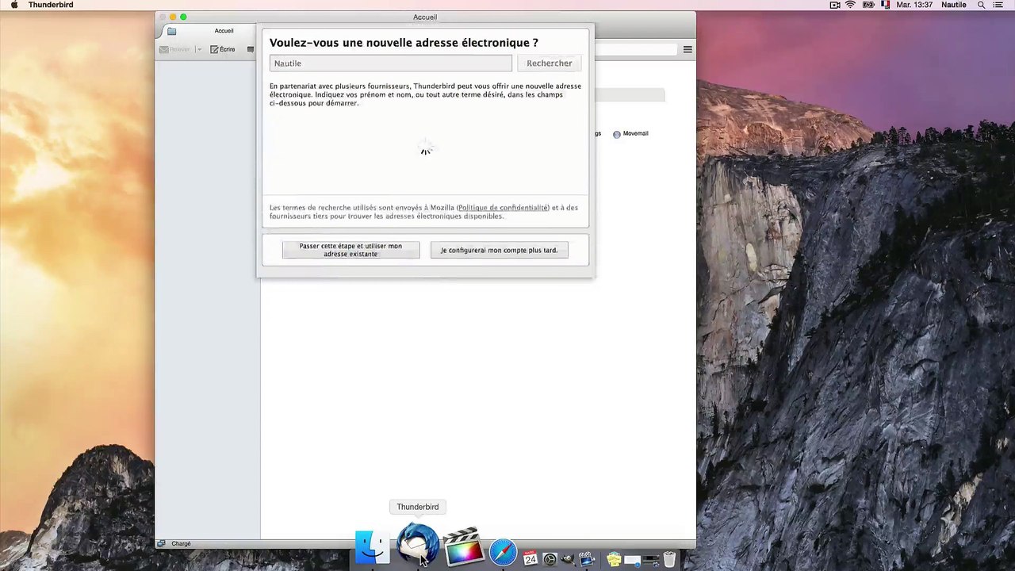This screenshot has height=571, width=1015.
Task: Open the Thunderbird application menu
Action: tap(51, 5)
